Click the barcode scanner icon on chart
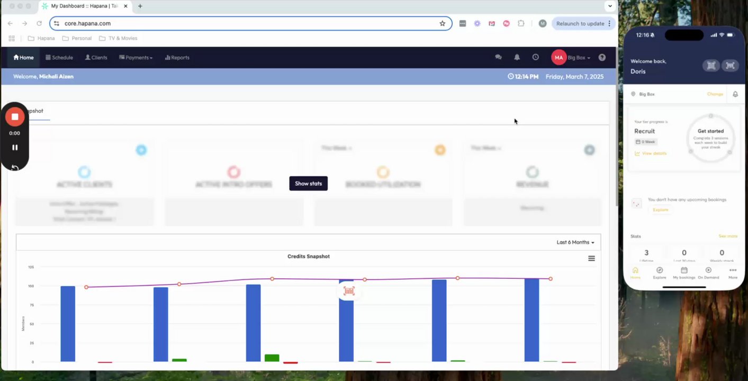 coord(348,291)
